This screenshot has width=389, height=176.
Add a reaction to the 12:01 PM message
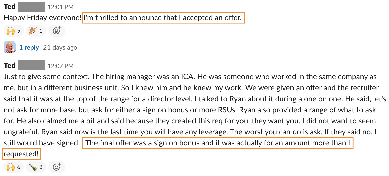57,31
